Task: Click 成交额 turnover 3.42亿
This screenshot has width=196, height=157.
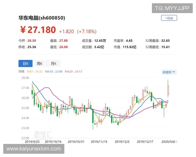Action: click(x=99, y=47)
